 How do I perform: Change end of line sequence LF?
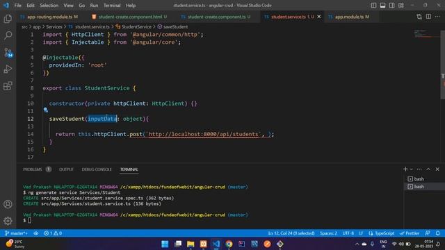pyautogui.click(x=361, y=233)
